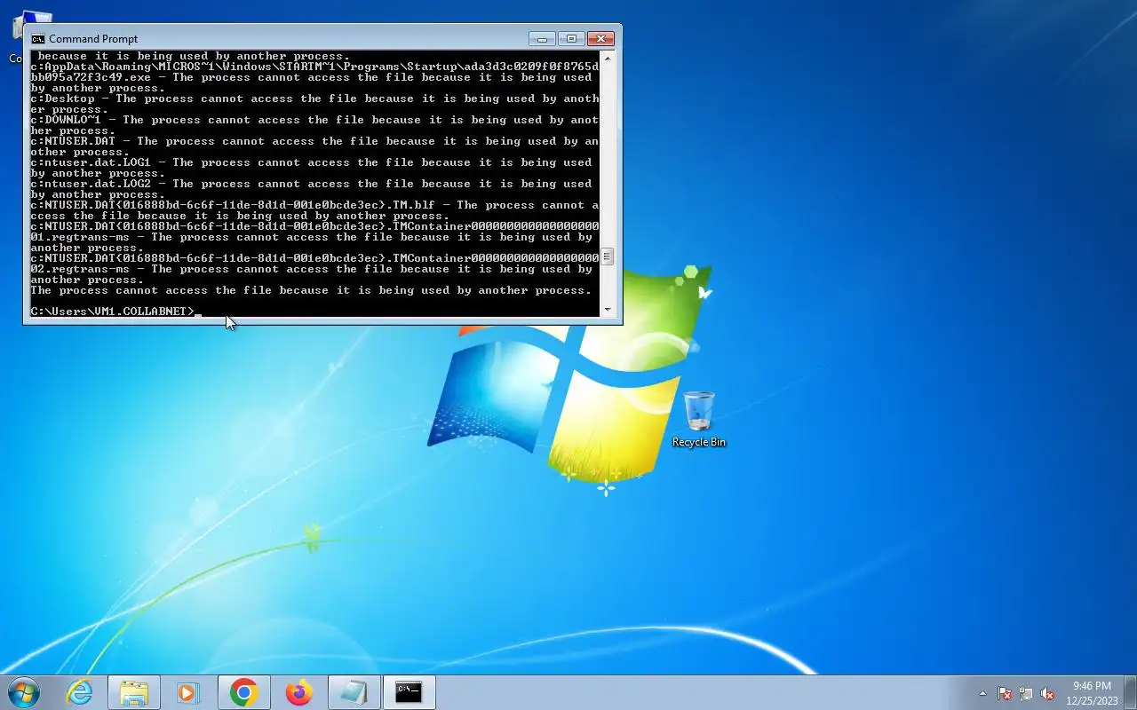The width and height of the screenshot is (1137, 710).
Task: Minimize the Command Prompt window
Action: tap(542, 39)
